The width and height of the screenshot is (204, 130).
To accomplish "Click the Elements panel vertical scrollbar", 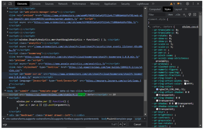I will [145, 90].
